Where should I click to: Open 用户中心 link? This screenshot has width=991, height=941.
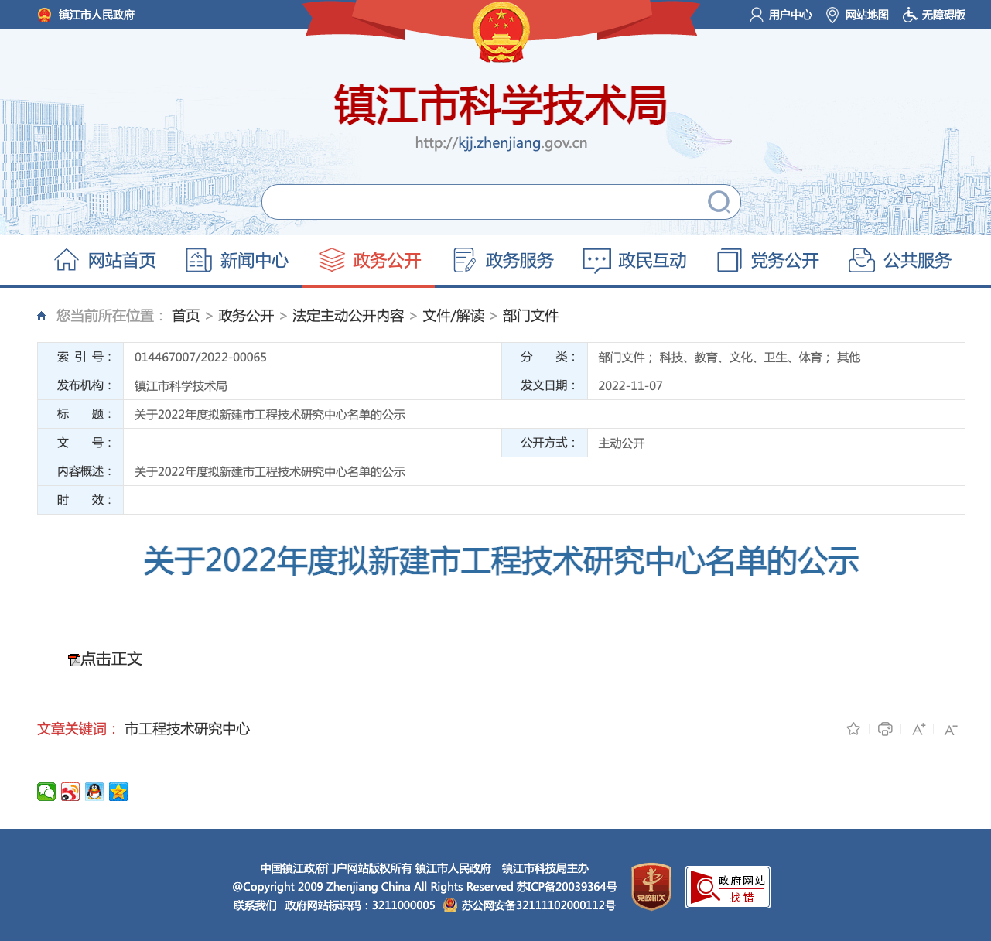pyautogui.click(x=791, y=15)
